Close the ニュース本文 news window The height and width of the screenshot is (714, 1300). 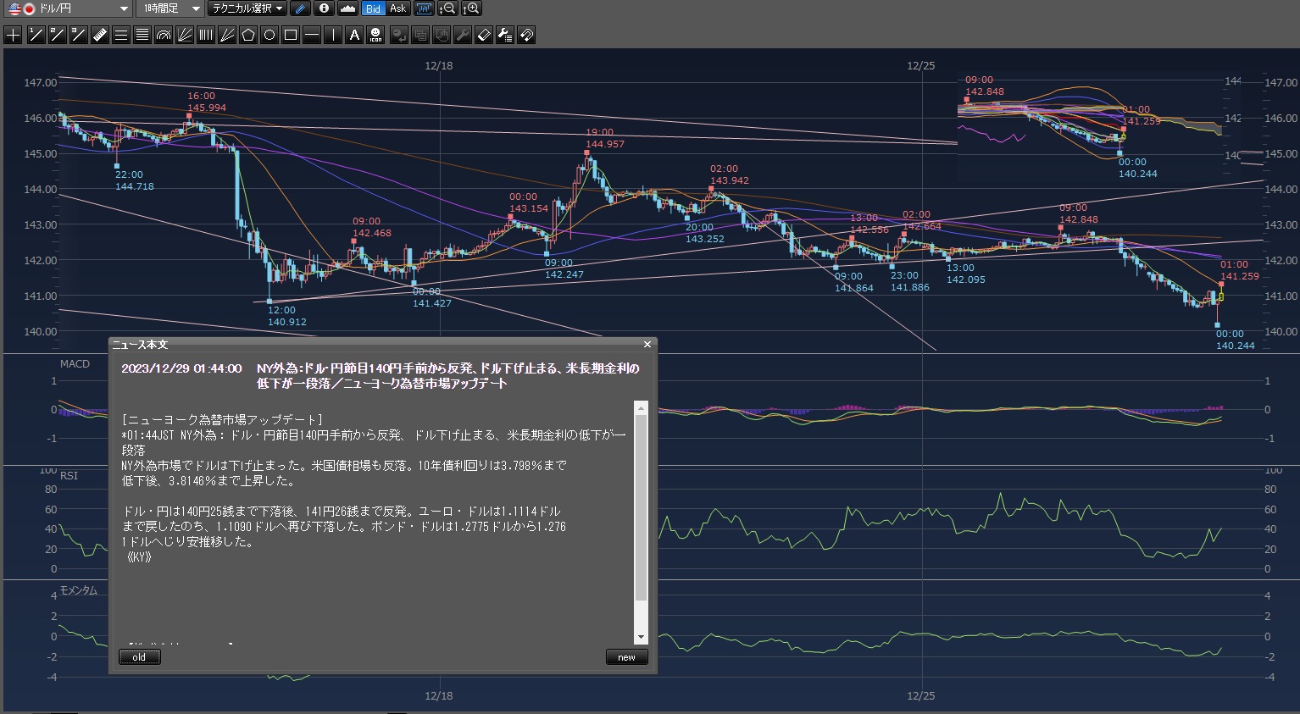point(647,345)
